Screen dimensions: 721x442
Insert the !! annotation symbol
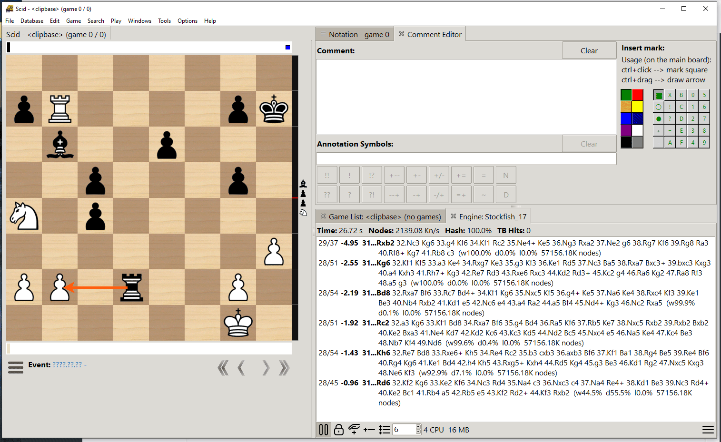[327, 175]
